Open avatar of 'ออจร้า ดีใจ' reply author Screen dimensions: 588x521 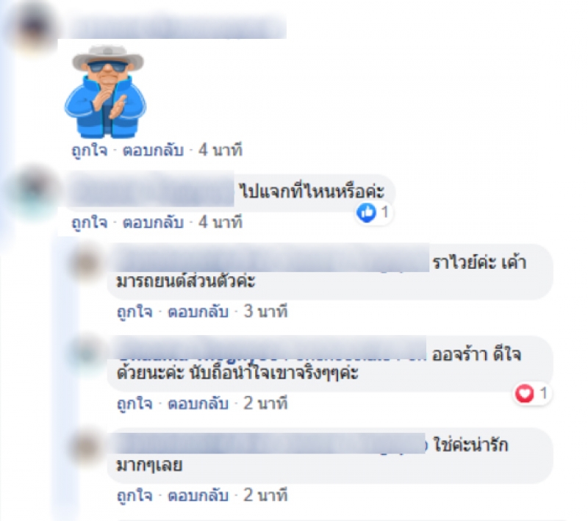(87, 353)
